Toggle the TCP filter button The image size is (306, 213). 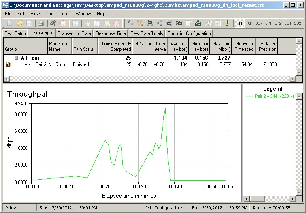click(249, 23)
